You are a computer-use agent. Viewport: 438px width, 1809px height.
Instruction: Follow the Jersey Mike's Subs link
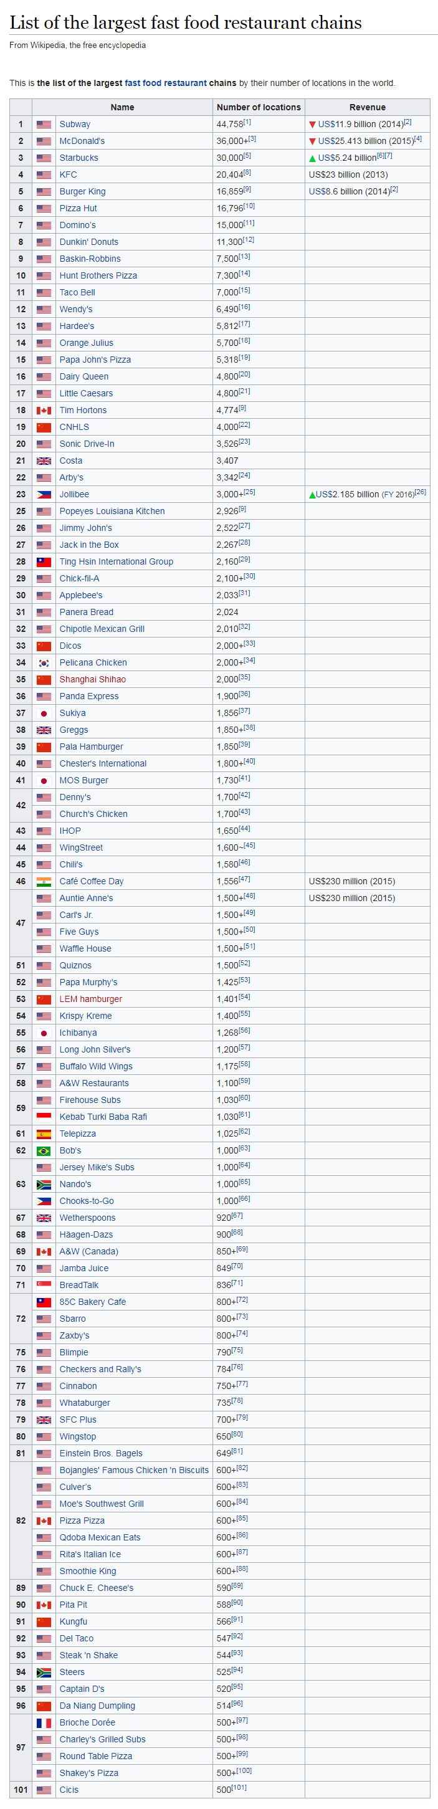(97, 1167)
